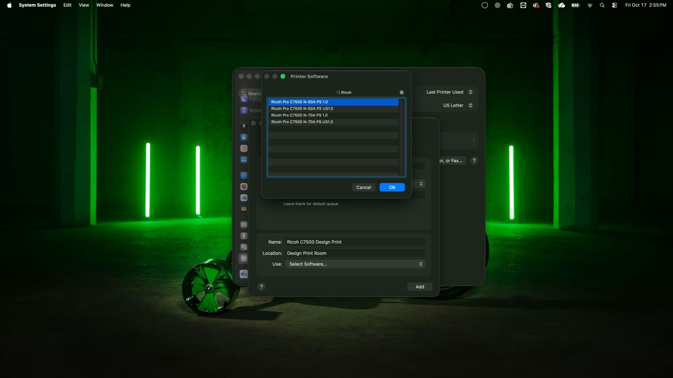673x378 pixels.
Task: Open Microsoft Teams status icon
Action: coord(536,5)
